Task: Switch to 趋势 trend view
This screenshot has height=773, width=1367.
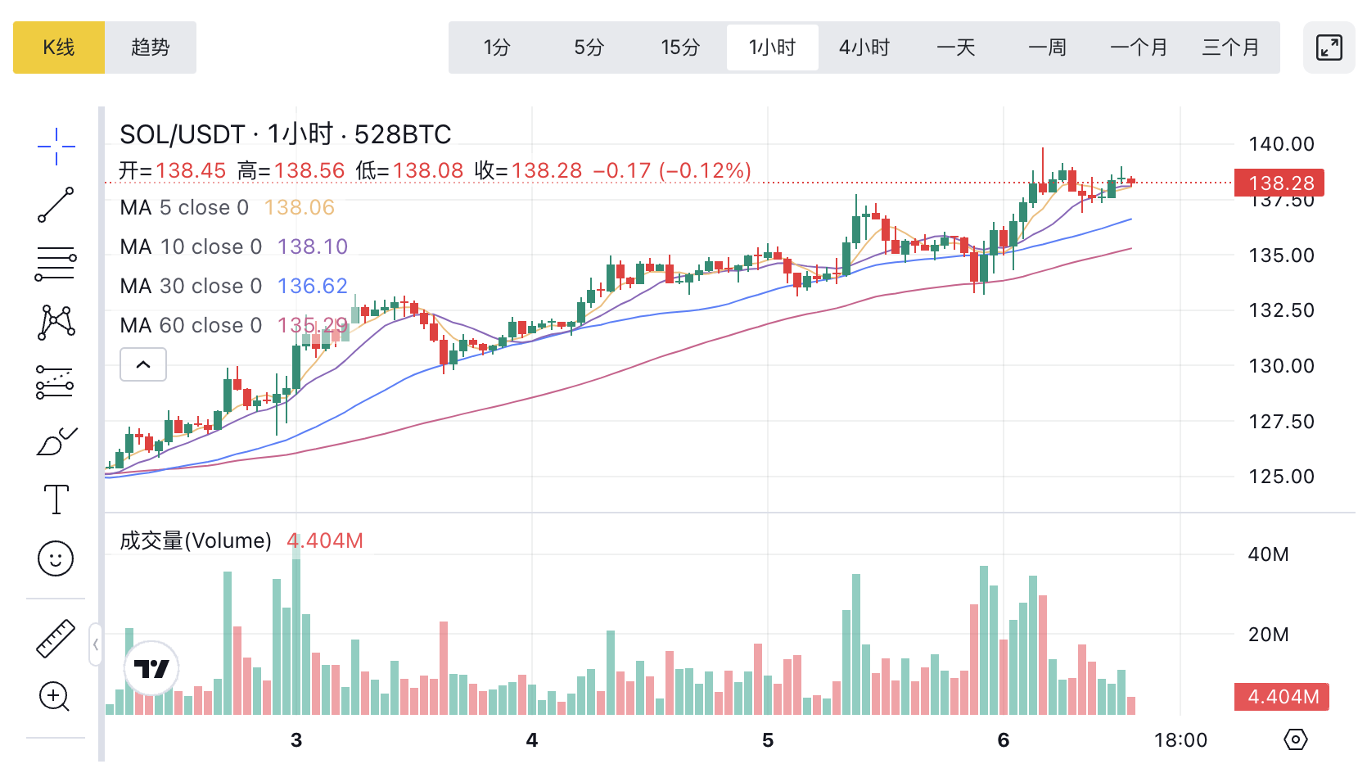Action: (x=151, y=47)
